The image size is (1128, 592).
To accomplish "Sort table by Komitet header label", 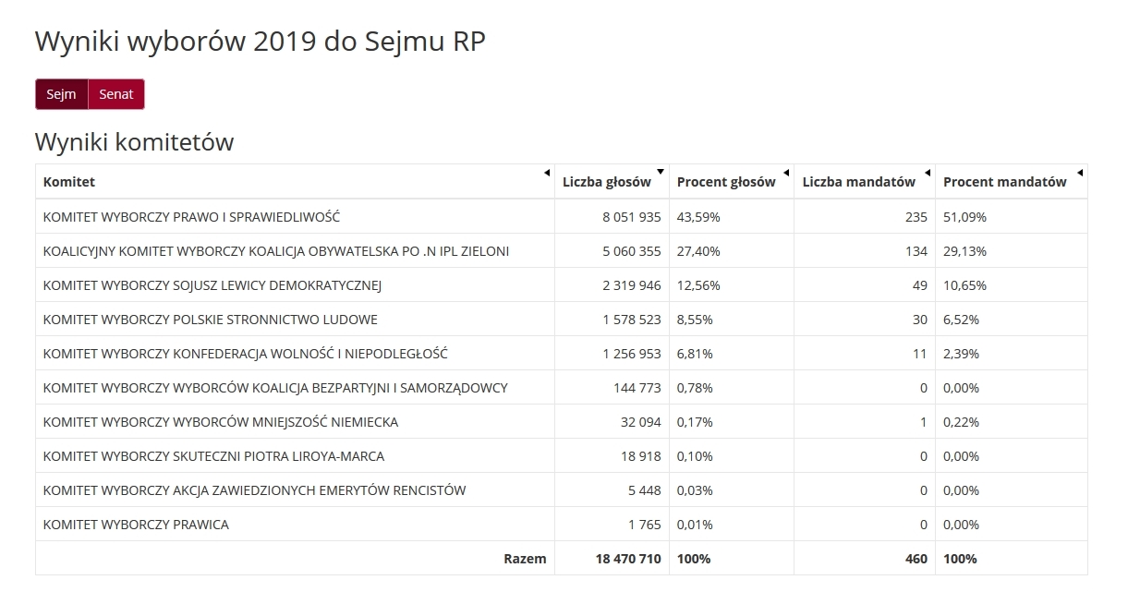I will pyautogui.click(x=69, y=182).
